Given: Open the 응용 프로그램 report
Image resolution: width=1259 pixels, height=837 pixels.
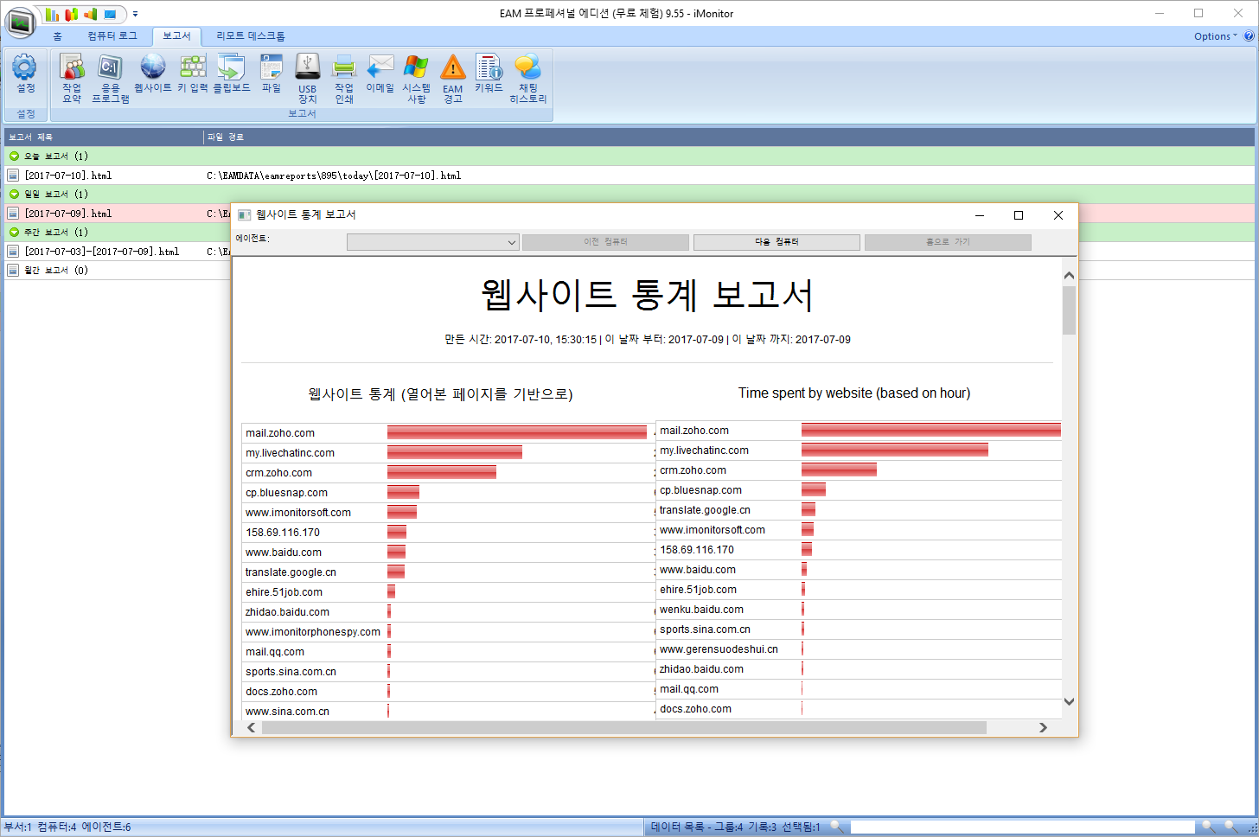Looking at the screenshot, I should tap(111, 78).
